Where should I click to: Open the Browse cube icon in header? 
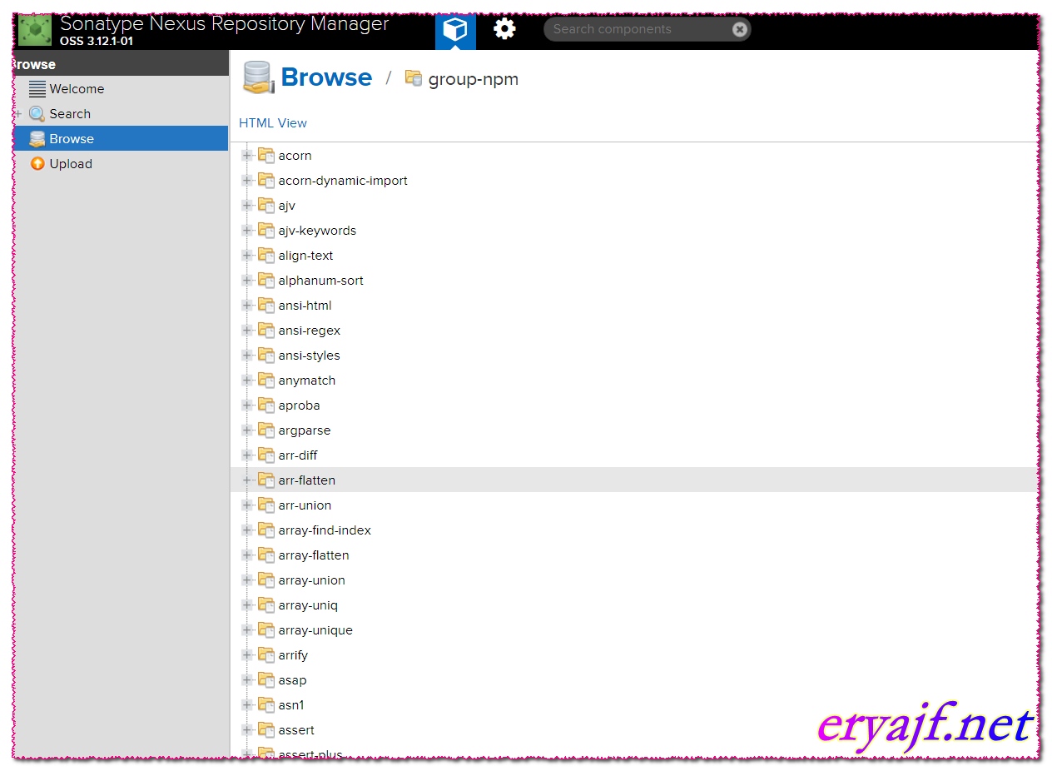pos(455,30)
